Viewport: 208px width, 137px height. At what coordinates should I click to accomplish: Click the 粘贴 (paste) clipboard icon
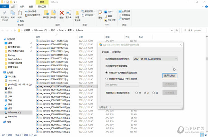(x=20, y=13)
